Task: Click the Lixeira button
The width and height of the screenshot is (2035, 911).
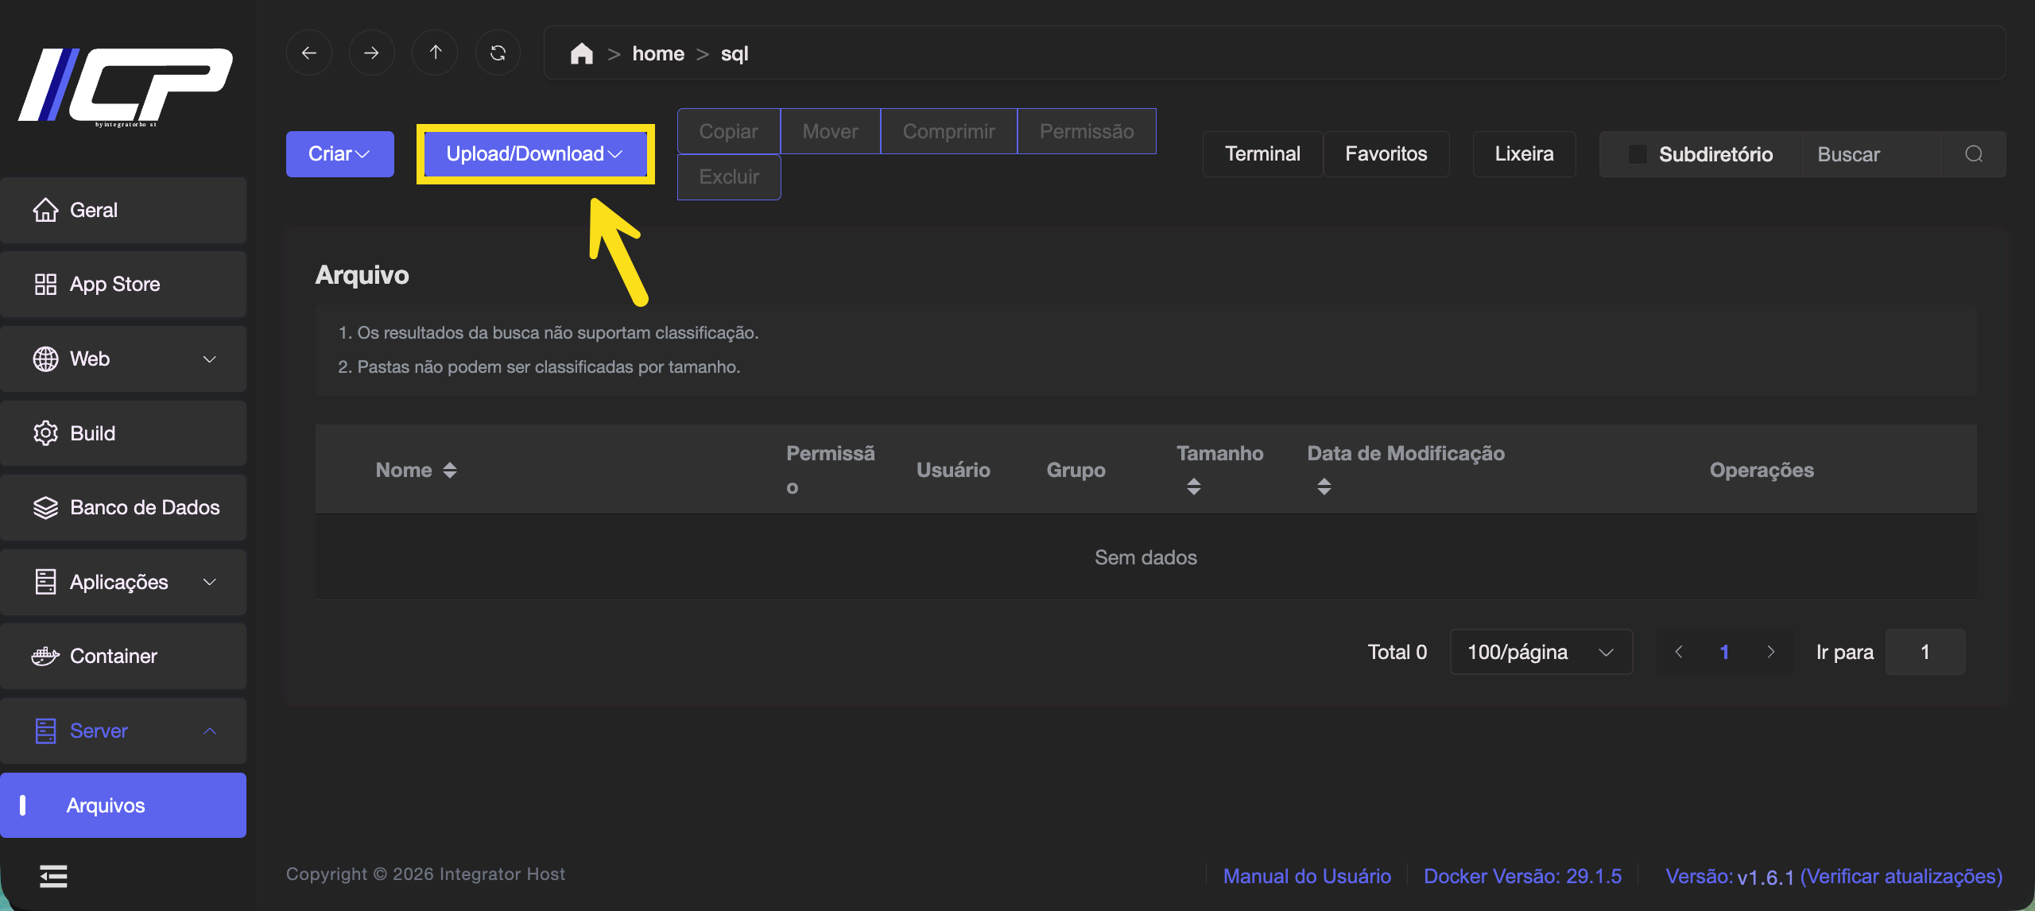Action: 1523,154
